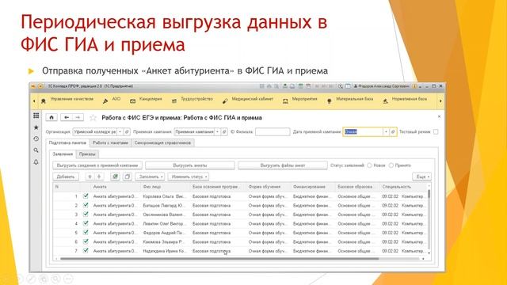
Task: Select the Новое status radio button
Action: (369, 165)
